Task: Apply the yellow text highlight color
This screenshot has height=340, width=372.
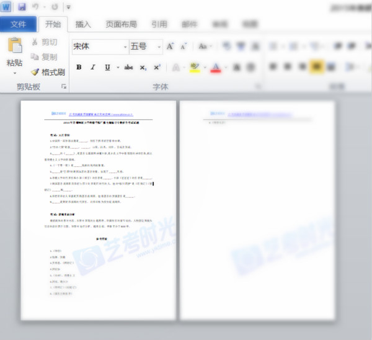Action: click(x=194, y=67)
